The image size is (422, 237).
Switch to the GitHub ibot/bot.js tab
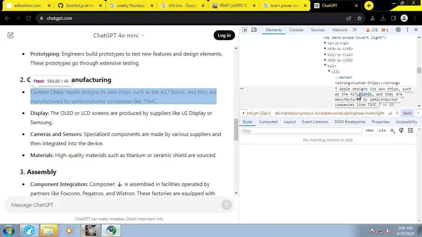point(80,6)
